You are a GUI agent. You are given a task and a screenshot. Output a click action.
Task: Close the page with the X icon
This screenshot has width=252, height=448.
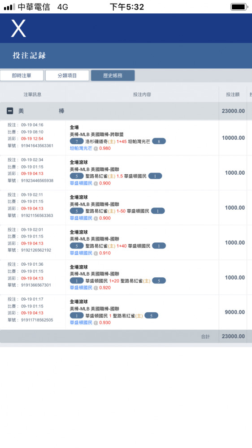pos(18,28)
